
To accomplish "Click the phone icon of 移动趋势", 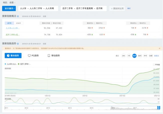I will pyautogui.click(x=49, y=55).
